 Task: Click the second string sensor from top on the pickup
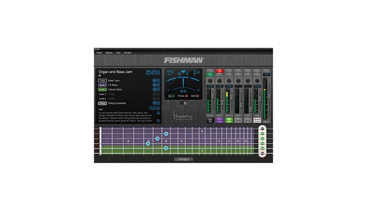pos(262,133)
